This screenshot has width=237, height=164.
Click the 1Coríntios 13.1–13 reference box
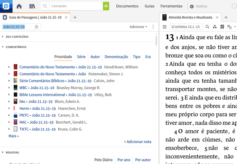click(x=186, y=27)
